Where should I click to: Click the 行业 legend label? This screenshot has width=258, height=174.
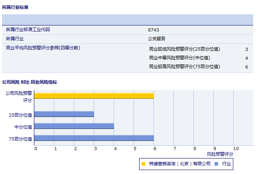pyautogui.click(x=226, y=164)
